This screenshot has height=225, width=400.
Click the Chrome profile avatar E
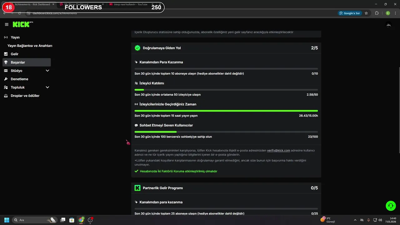point(388,13)
